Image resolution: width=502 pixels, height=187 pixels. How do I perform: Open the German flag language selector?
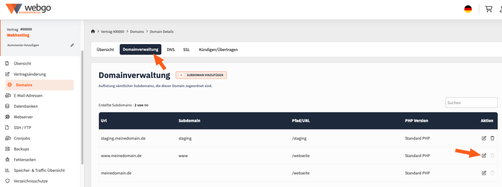tap(468, 9)
